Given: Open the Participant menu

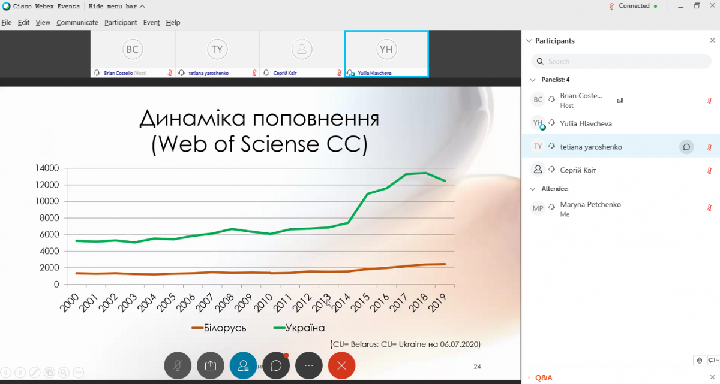Looking at the screenshot, I should (121, 23).
